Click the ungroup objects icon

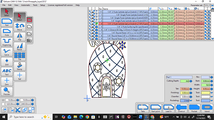(x=31, y=110)
